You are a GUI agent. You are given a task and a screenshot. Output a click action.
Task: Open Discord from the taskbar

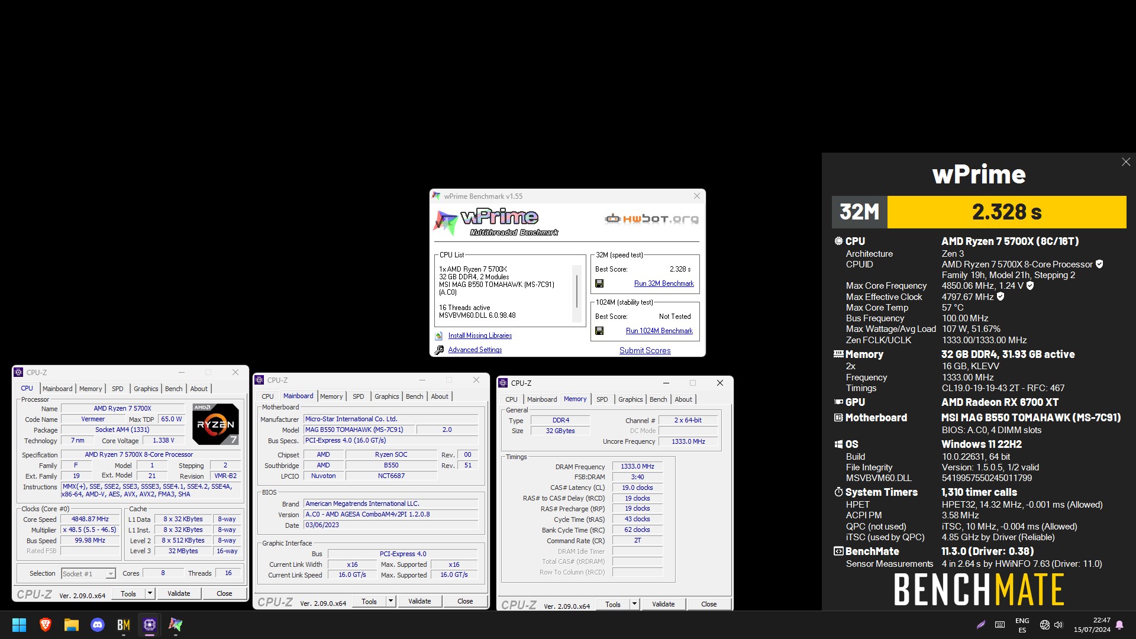tap(98, 625)
